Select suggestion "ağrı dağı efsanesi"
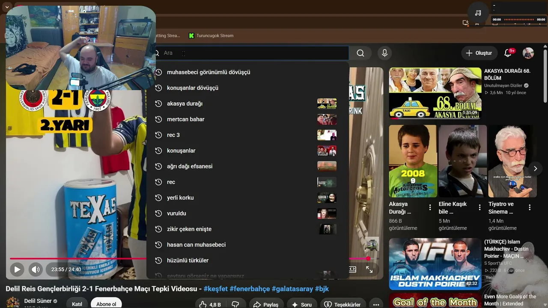This screenshot has width=548, height=308. coord(247,166)
